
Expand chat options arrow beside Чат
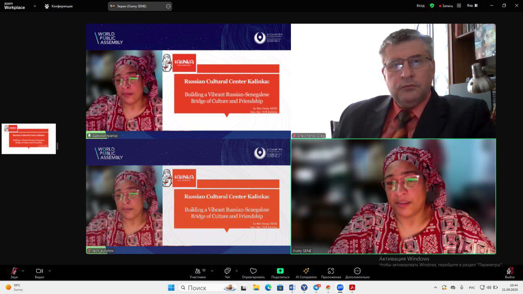point(237,271)
